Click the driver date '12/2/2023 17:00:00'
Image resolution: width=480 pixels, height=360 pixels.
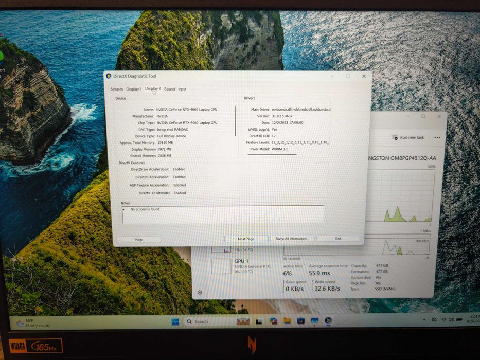288,123
